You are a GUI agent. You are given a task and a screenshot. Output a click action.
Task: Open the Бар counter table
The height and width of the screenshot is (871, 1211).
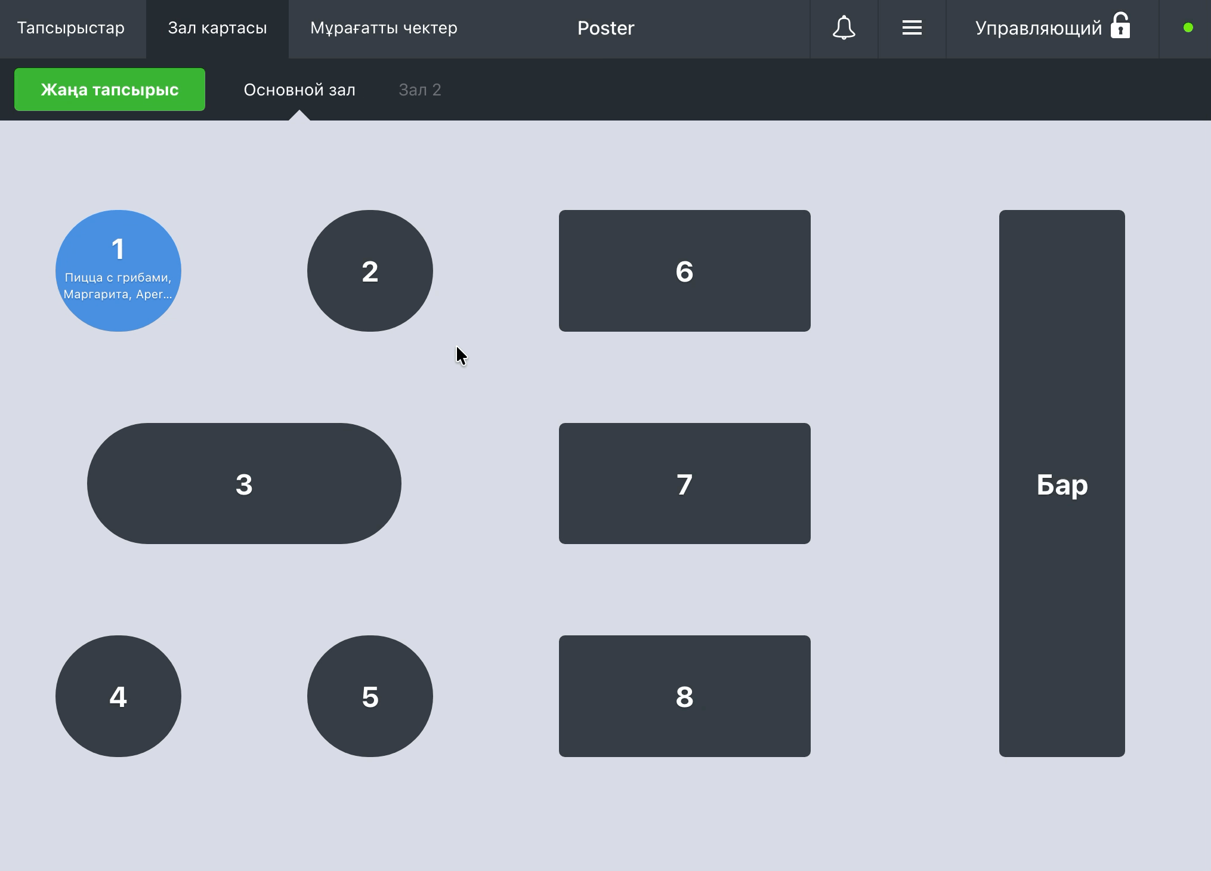(1062, 483)
